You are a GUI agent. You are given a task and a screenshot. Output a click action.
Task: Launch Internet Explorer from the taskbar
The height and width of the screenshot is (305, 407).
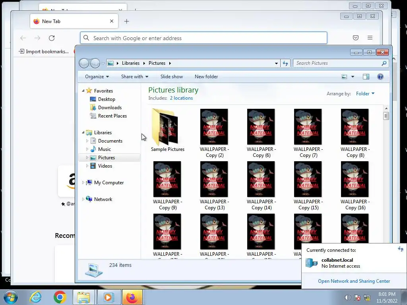(35, 297)
